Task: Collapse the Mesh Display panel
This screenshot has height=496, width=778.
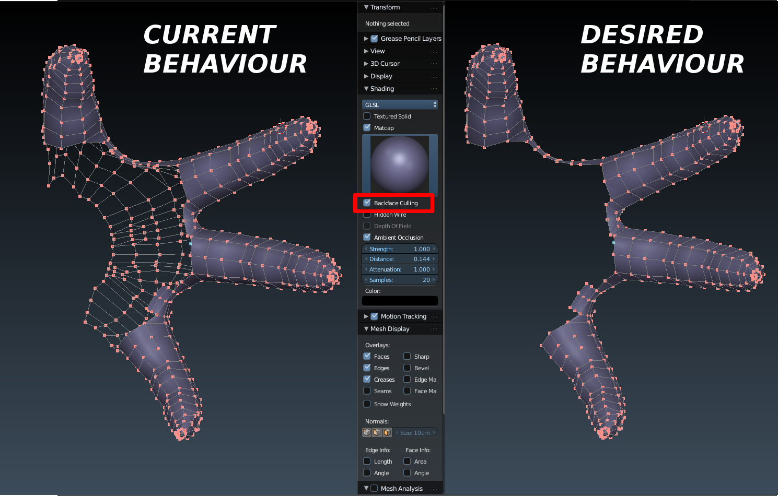Action: point(366,329)
